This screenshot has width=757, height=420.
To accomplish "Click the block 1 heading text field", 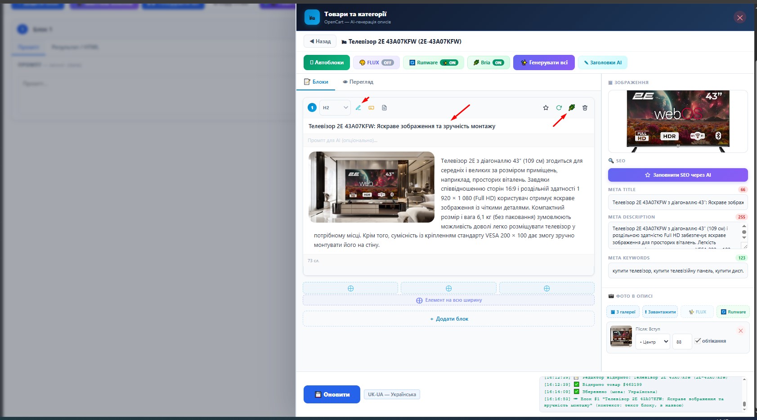I will coord(448,126).
